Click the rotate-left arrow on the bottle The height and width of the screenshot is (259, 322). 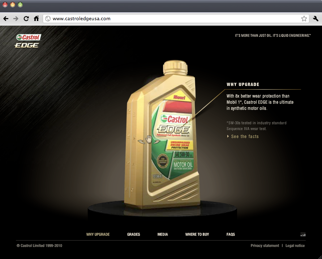141,142
